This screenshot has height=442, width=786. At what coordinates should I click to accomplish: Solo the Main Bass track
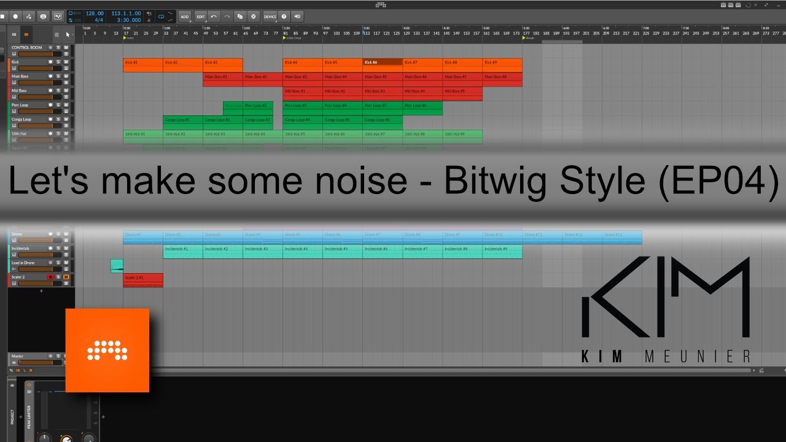58,76
